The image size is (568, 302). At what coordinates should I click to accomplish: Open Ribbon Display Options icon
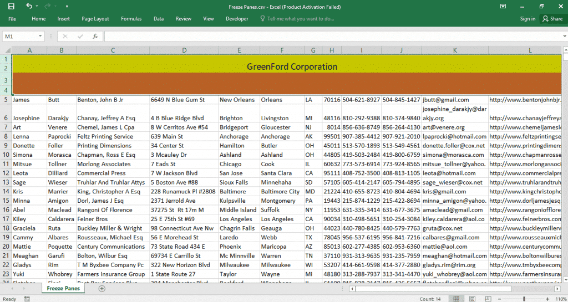(503, 7)
